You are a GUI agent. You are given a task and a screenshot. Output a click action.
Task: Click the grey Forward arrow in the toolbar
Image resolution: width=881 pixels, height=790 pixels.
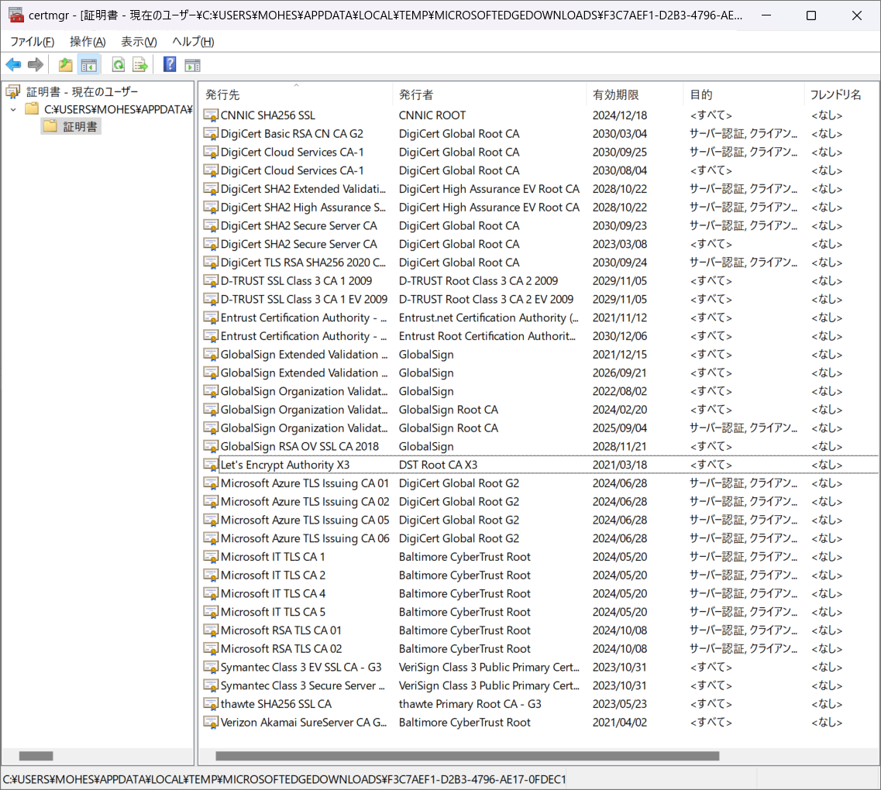(x=36, y=64)
